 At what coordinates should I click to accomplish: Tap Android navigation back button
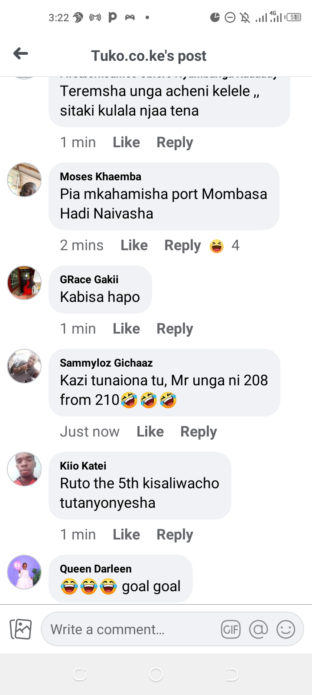[232, 674]
